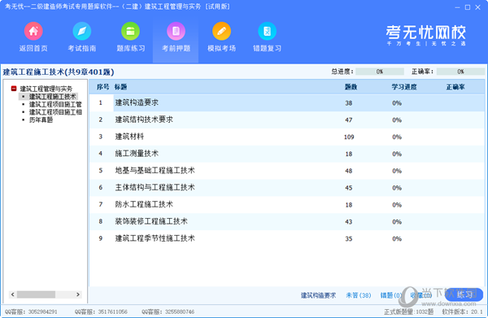Open the 返回首页 home icon
Viewport: 488px width, 318px height.
tap(33, 31)
